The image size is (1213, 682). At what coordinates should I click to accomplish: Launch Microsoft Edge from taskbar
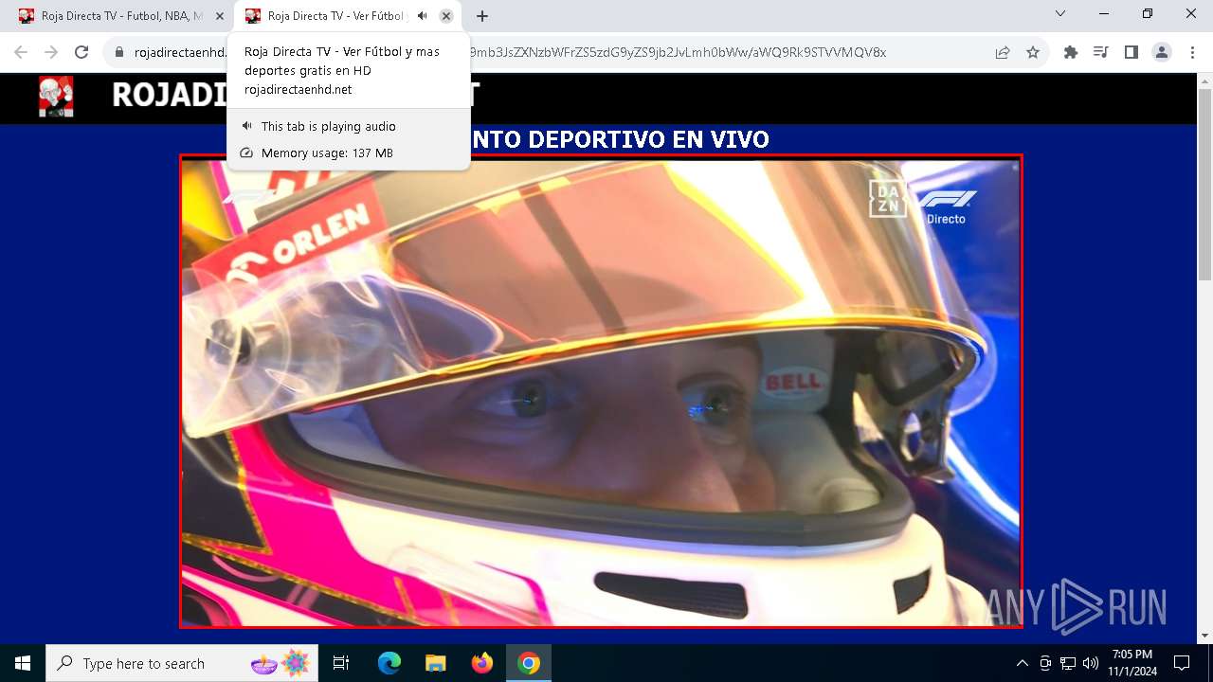tap(389, 663)
